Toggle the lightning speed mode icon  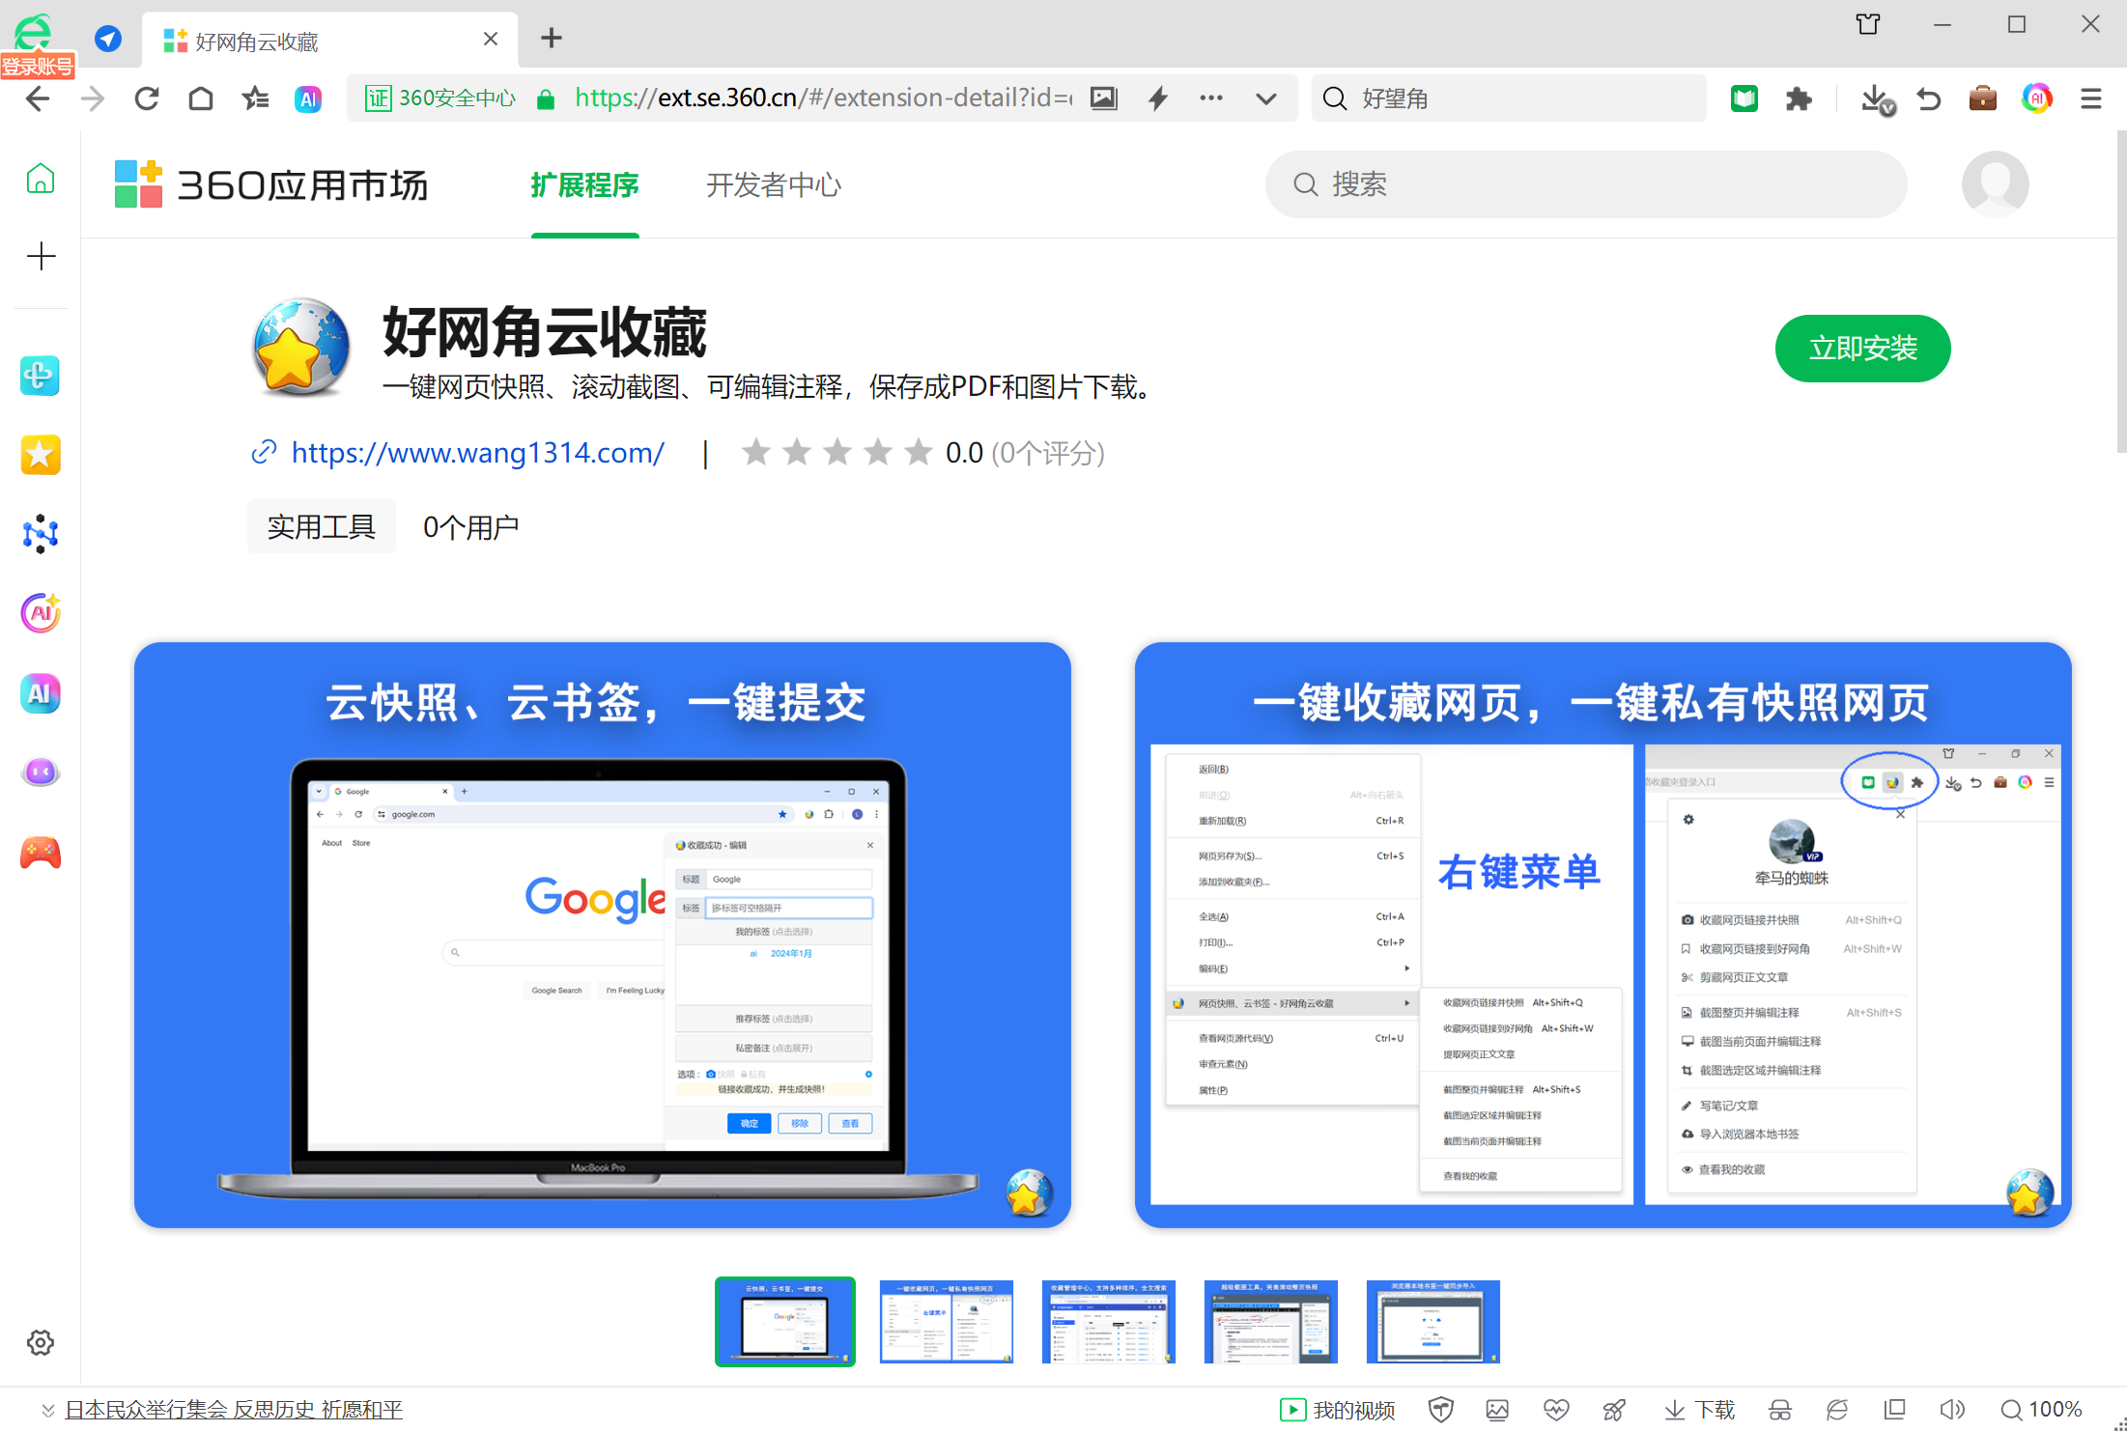pos(1158,98)
